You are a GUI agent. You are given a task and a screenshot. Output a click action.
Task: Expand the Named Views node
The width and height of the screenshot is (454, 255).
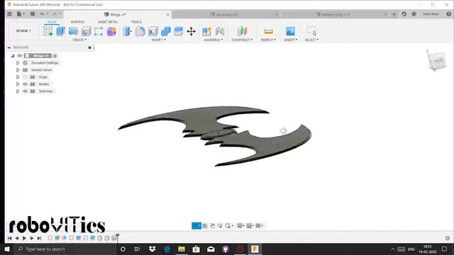pyautogui.click(x=18, y=70)
